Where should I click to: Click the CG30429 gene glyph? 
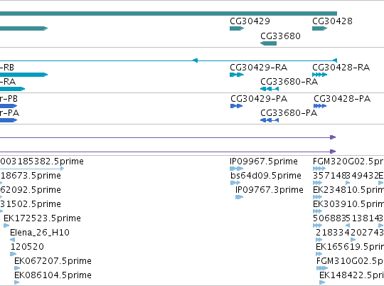coord(237,28)
